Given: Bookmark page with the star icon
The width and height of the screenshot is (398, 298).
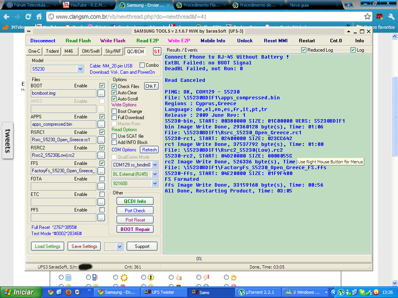Looking at the screenshot, I should (x=367, y=17).
